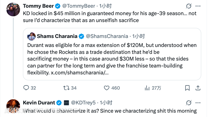This screenshot has width=211, height=117.
Task: Click Kevin Durant's display name
Action: click(x=39, y=103)
